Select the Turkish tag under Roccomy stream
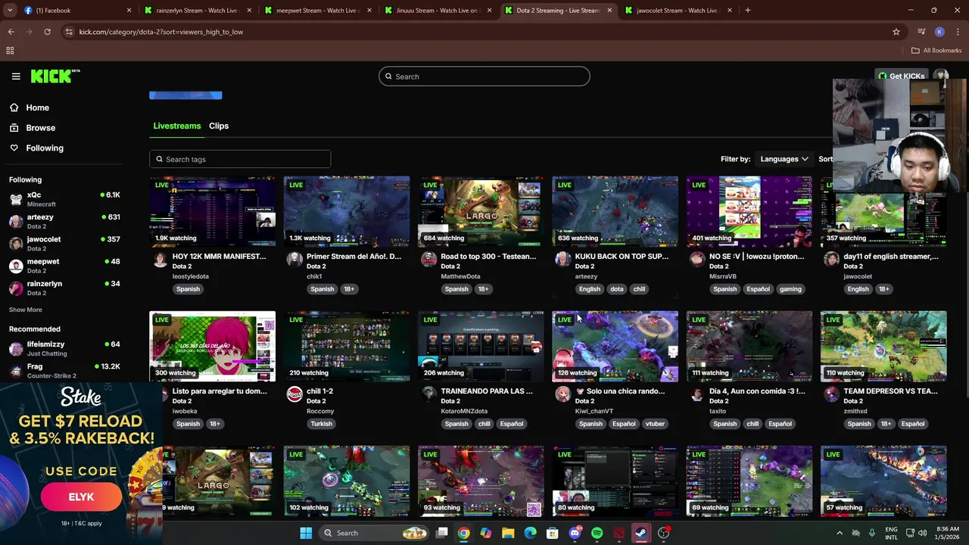This screenshot has height=545, width=969. point(321,424)
